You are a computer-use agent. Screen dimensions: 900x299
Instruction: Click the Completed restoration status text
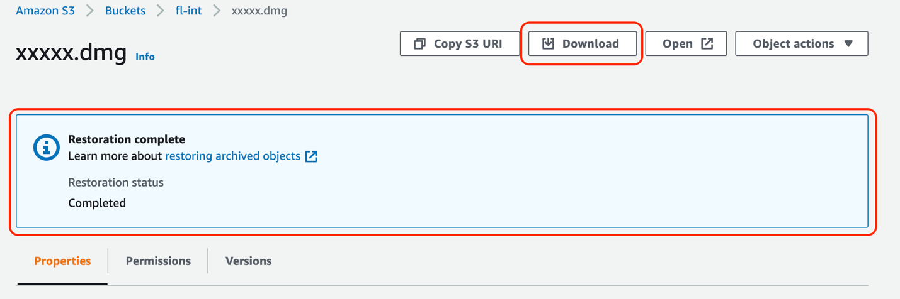(97, 203)
